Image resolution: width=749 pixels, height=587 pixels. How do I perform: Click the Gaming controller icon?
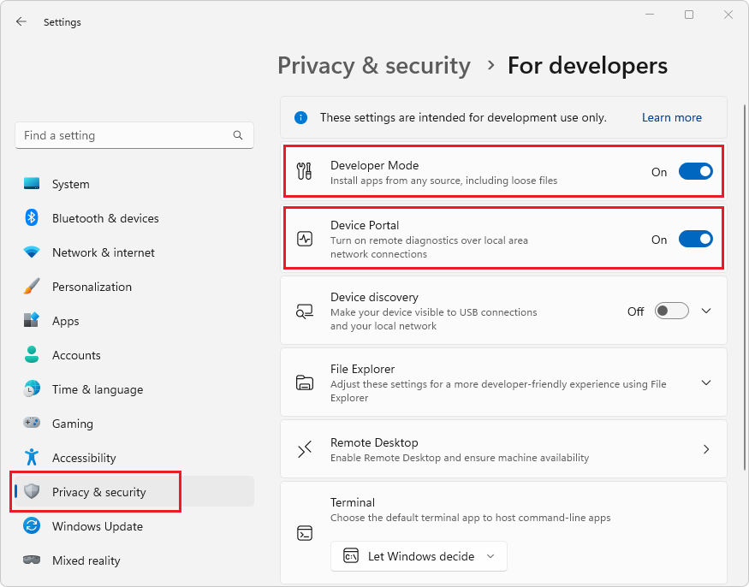click(33, 424)
